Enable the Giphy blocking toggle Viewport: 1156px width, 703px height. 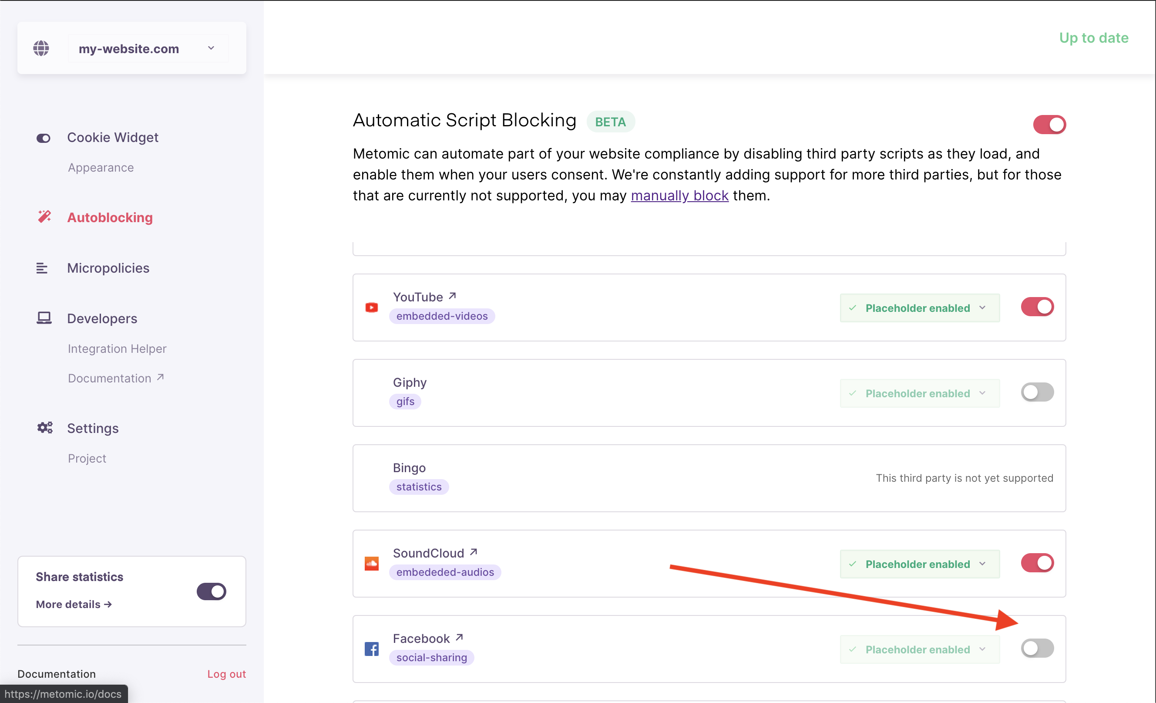tap(1037, 392)
